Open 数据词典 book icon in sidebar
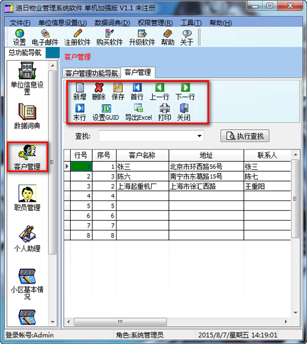307x344 pixels. click(27, 116)
